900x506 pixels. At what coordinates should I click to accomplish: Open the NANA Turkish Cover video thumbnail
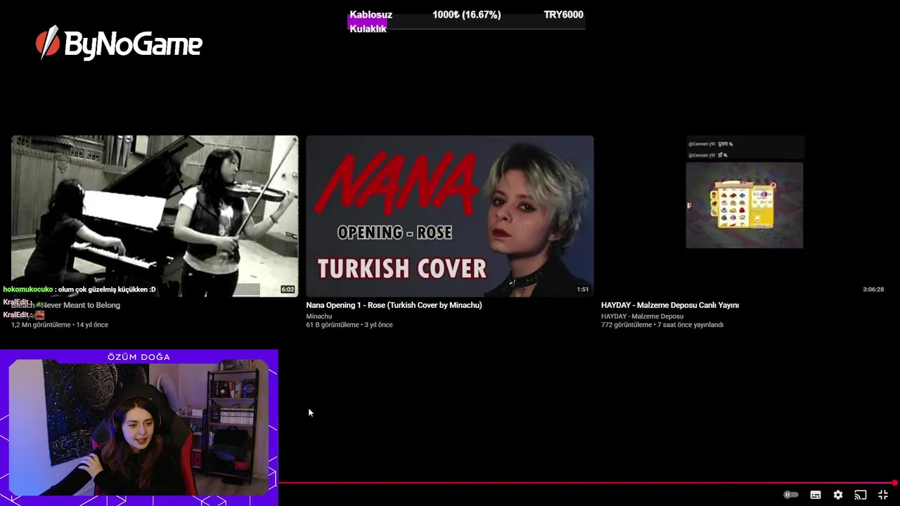[450, 216]
